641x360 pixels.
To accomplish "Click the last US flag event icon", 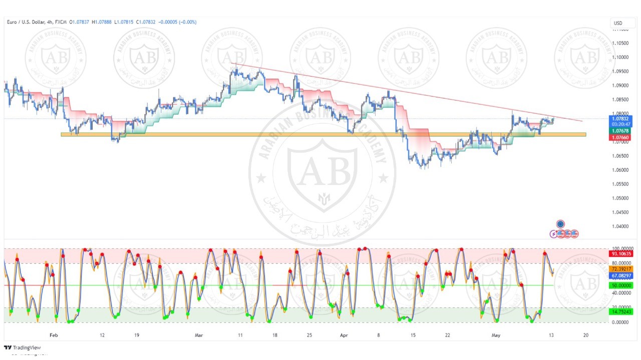I will (574, 233).
